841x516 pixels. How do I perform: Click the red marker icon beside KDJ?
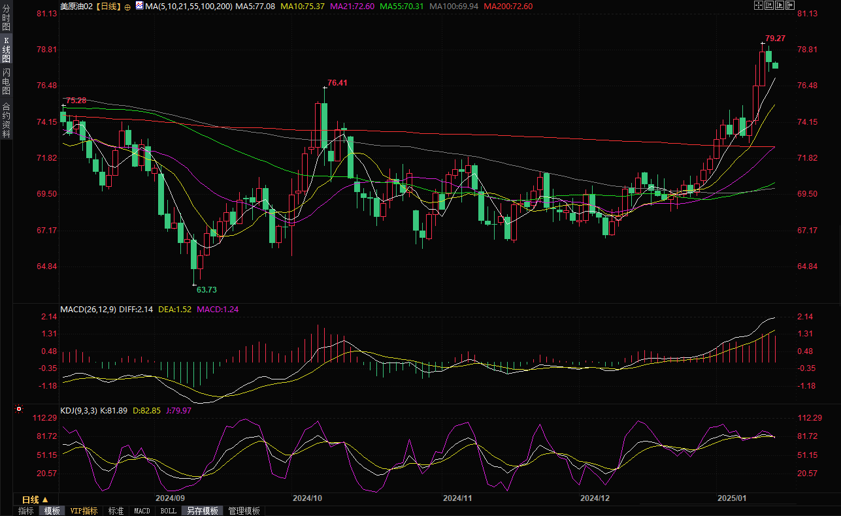(x=18, y=410)
